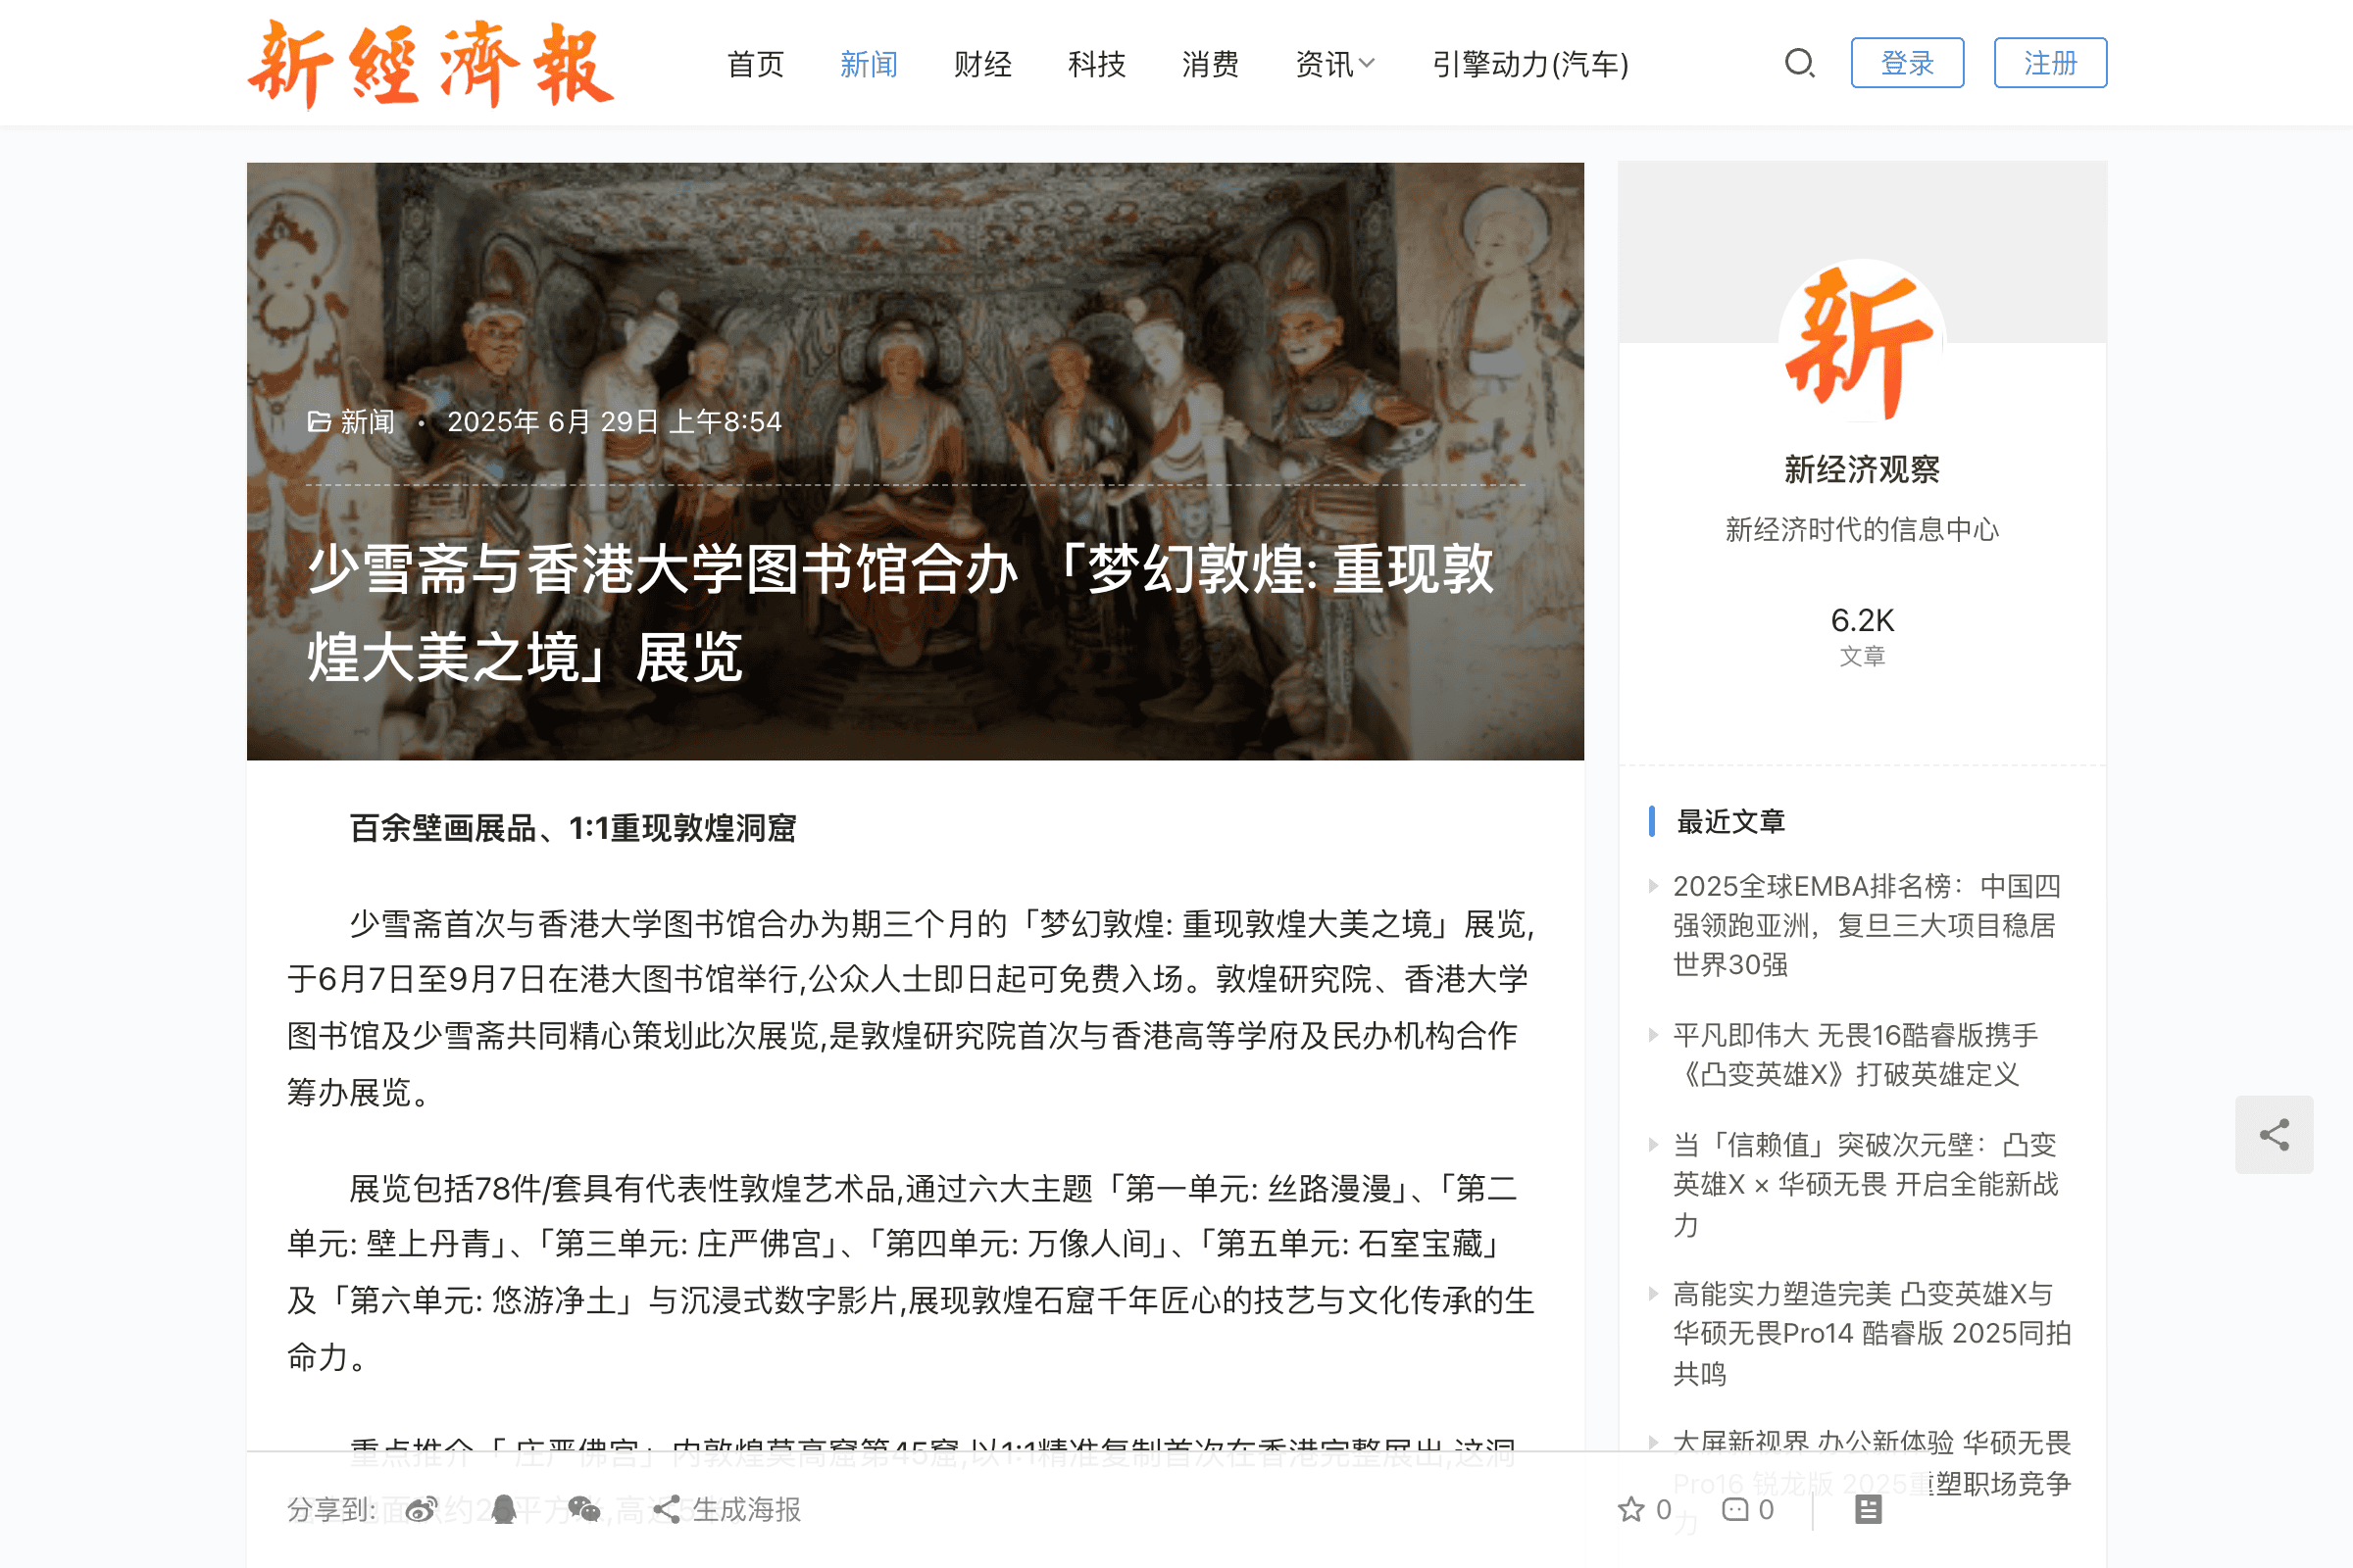Share article via WeChat icon
The image size is (2353, 1568).
pos(584,1509)
